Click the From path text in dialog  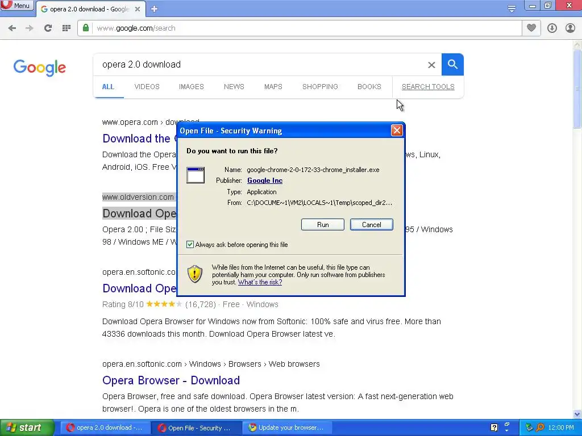pyautogui.click(x=319, y=203)
